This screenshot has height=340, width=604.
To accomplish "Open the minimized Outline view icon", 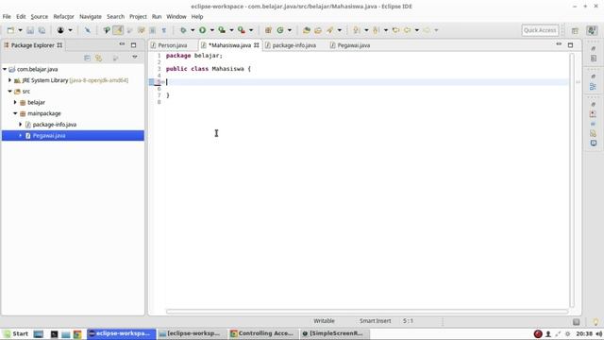I will click(x=594, y=87).
